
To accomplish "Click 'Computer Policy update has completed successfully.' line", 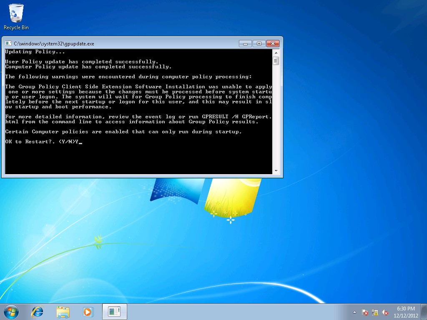I will coord(88,67).
